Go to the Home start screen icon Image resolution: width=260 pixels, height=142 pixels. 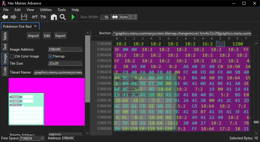click(x=54, y=17)
